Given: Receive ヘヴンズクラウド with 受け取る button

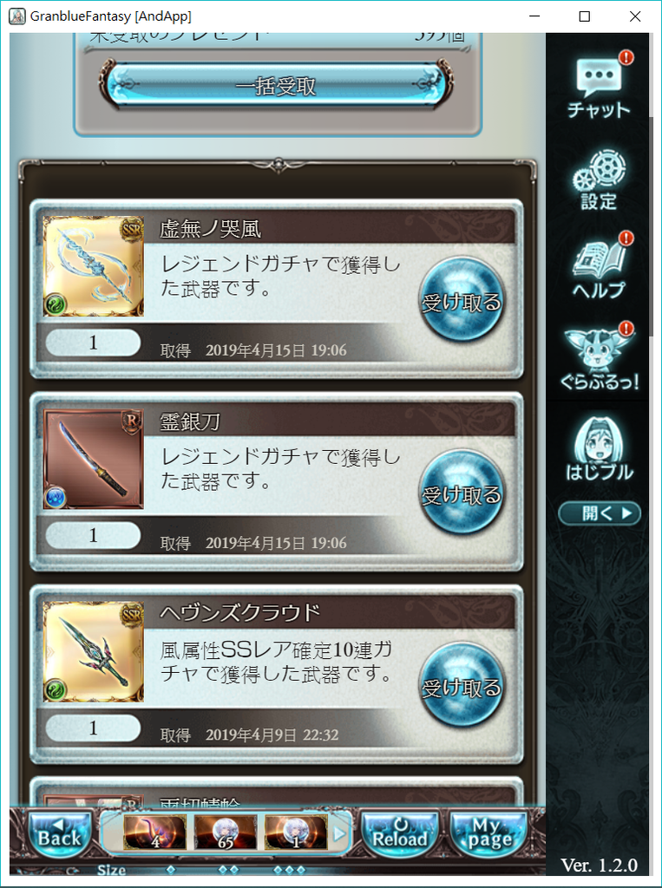Looking at the screenshot, I should click(462, 686).
